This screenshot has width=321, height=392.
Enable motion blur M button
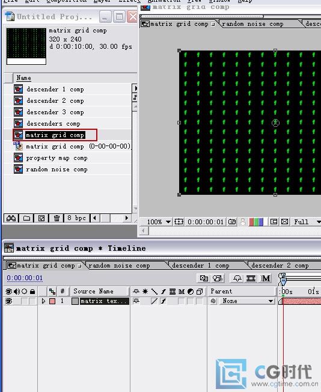click(x=266, y=278)
